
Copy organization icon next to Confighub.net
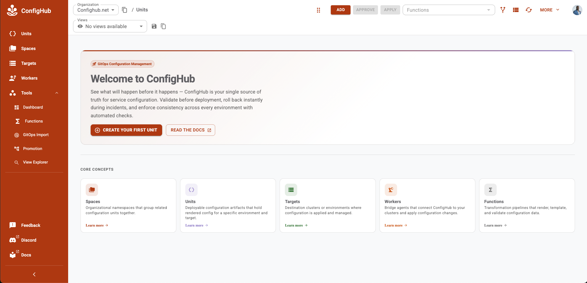click(125, 10)
